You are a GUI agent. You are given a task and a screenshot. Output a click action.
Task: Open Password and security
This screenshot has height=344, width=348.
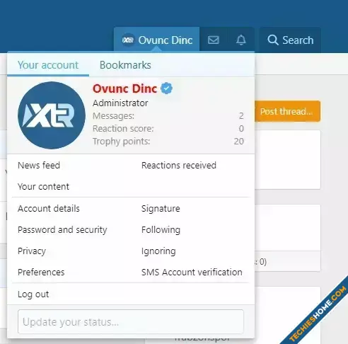click(62, 230)
